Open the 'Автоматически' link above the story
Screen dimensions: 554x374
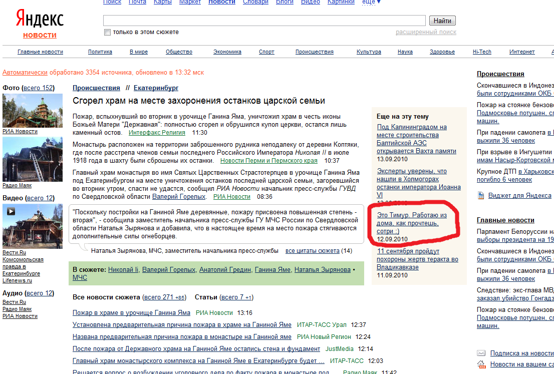(25, 73)
